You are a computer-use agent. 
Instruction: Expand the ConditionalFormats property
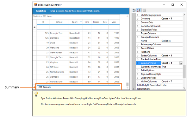(x=138, y=26)
